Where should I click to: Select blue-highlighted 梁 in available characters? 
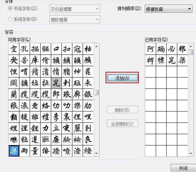[x=14, y=151]
